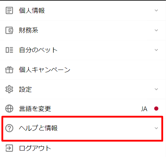Open the 言語を変更 menu item
Screen dimensions: 166x157
83,109
